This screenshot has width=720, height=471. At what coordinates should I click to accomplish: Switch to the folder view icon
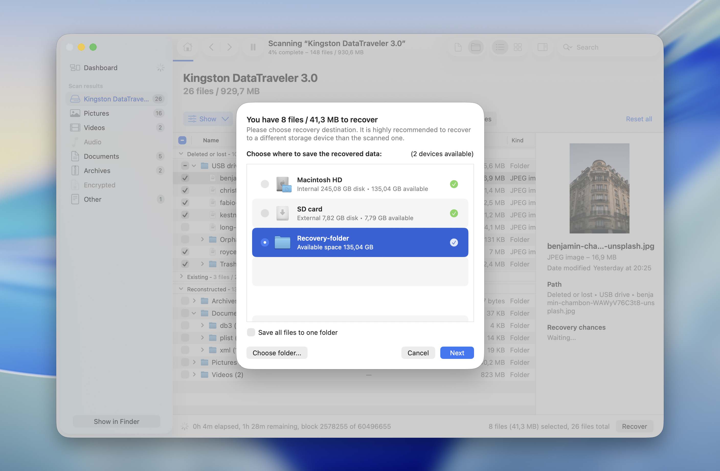click(476, 47)
